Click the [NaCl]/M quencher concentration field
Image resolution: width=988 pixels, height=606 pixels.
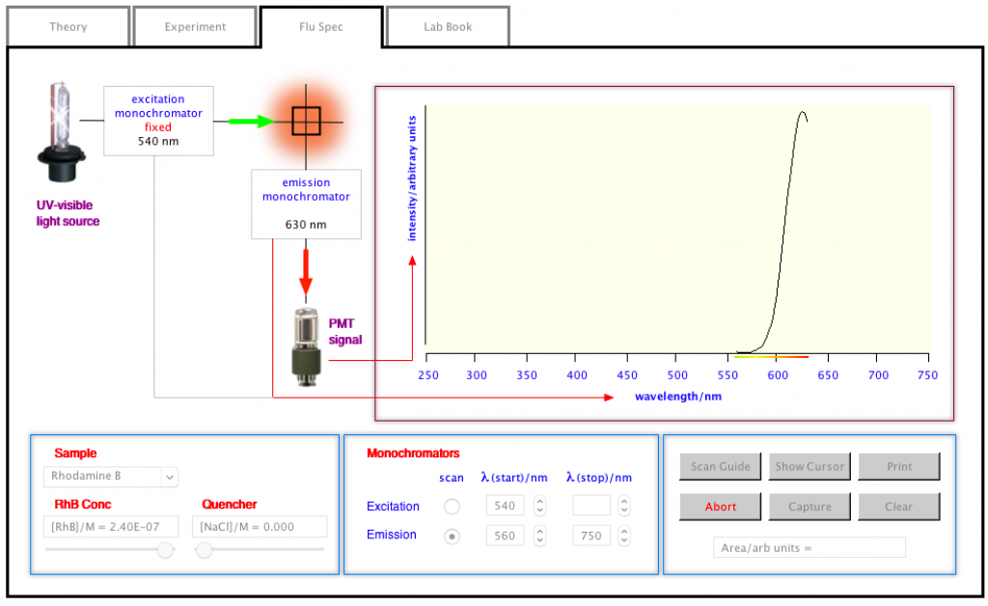click(x=260, y=527)
